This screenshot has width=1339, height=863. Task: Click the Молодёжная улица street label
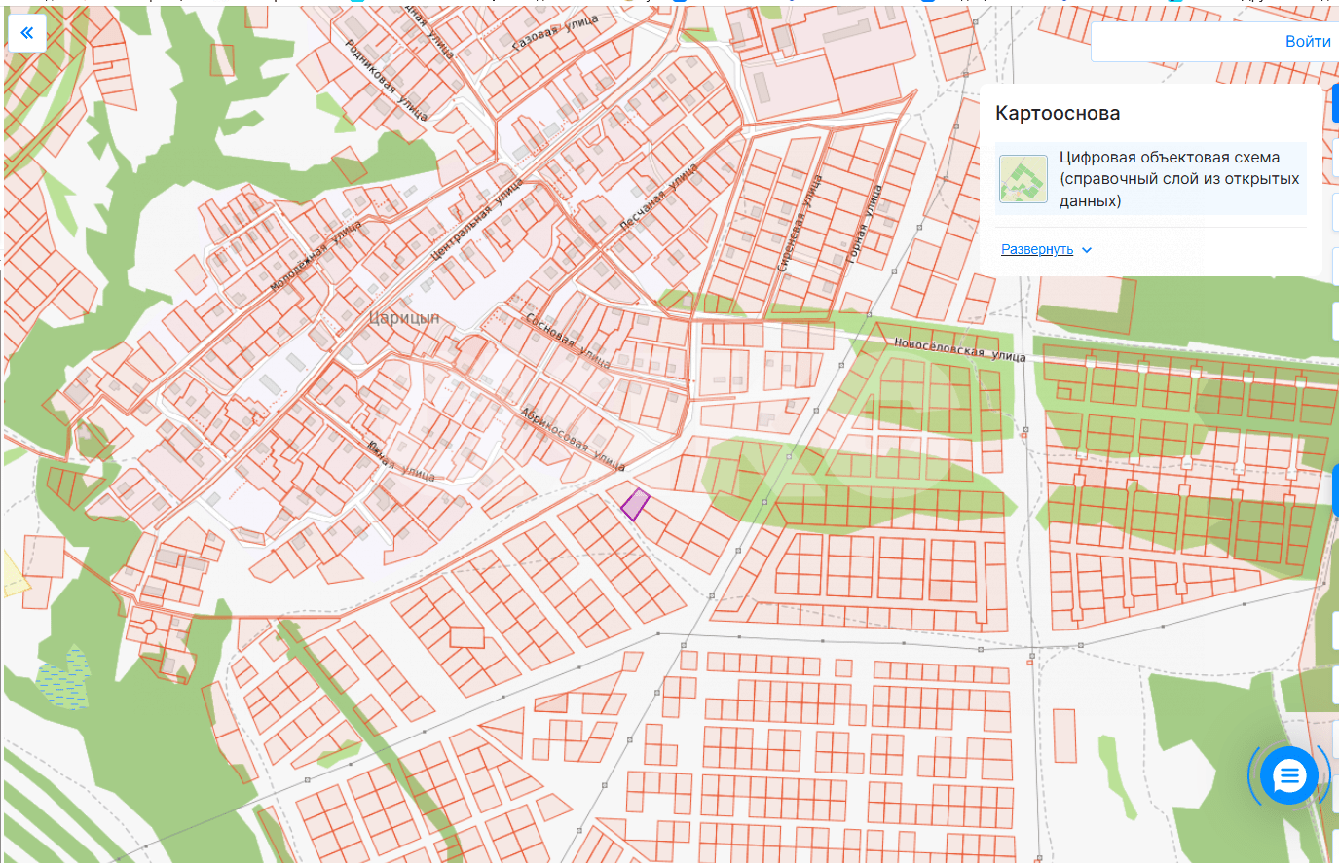[315, 257]
